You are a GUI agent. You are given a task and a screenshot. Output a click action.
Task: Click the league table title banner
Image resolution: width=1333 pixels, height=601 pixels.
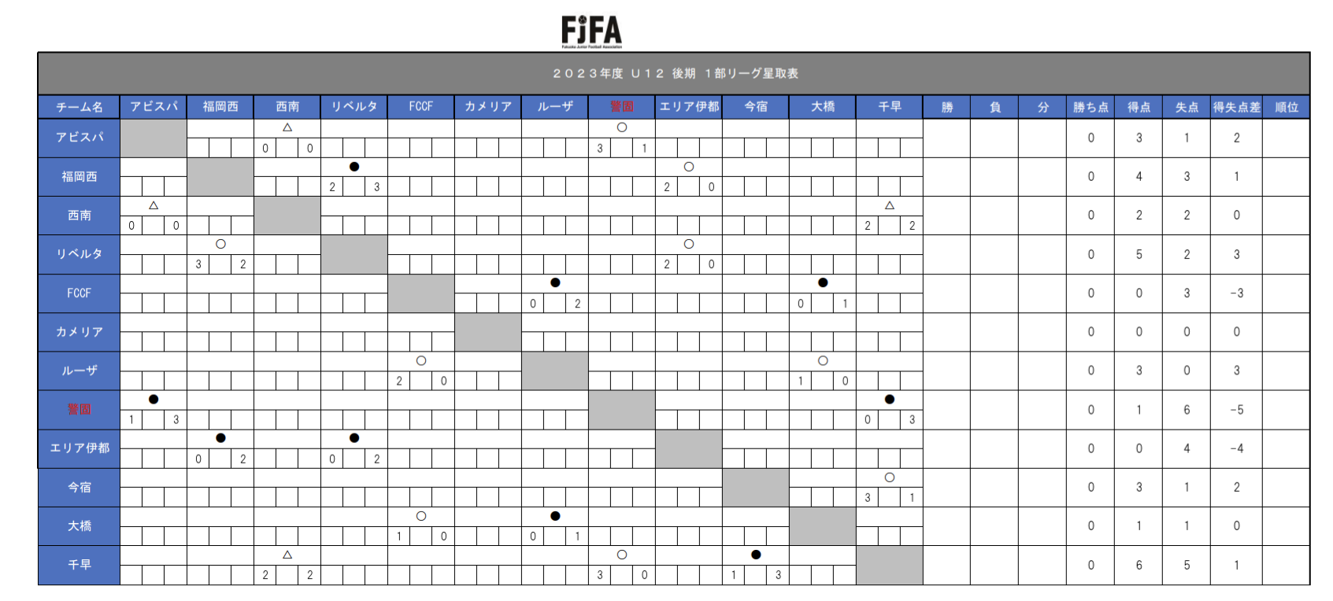(674, 73)
